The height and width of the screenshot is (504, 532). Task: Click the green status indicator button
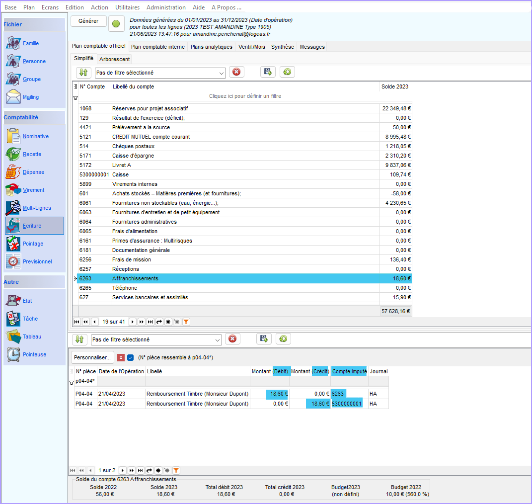click(x=116, y=23)
